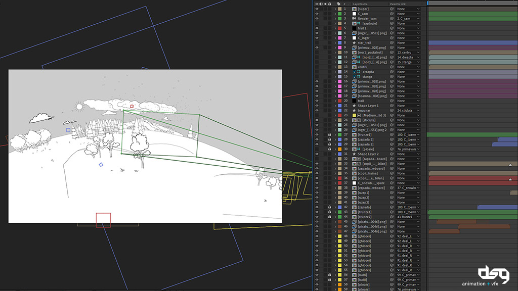The image size is (518, 291).
Task: Unlock layer 27 frunze1 via lock toggle
Action: [330, 134]
